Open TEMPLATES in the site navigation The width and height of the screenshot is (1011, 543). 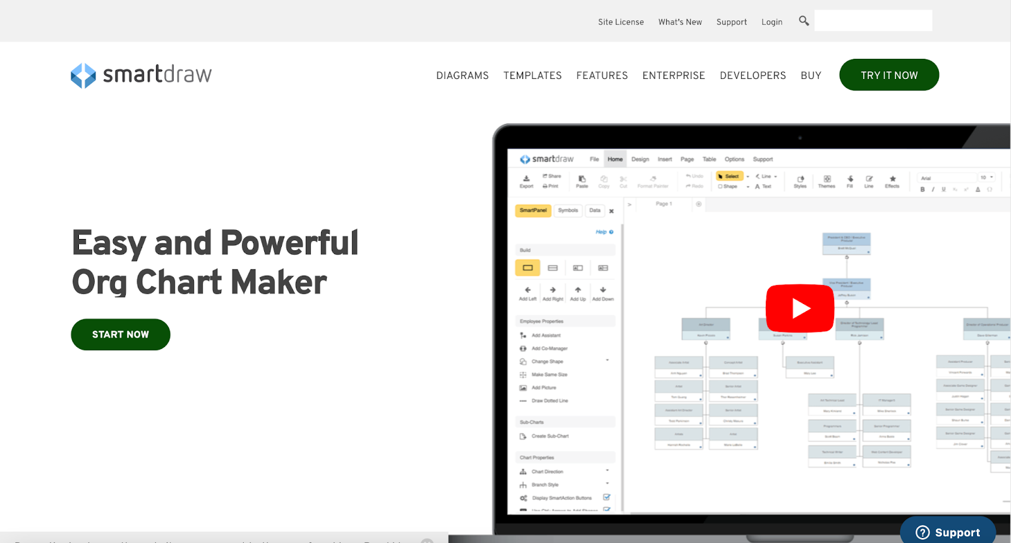(533, 75)
